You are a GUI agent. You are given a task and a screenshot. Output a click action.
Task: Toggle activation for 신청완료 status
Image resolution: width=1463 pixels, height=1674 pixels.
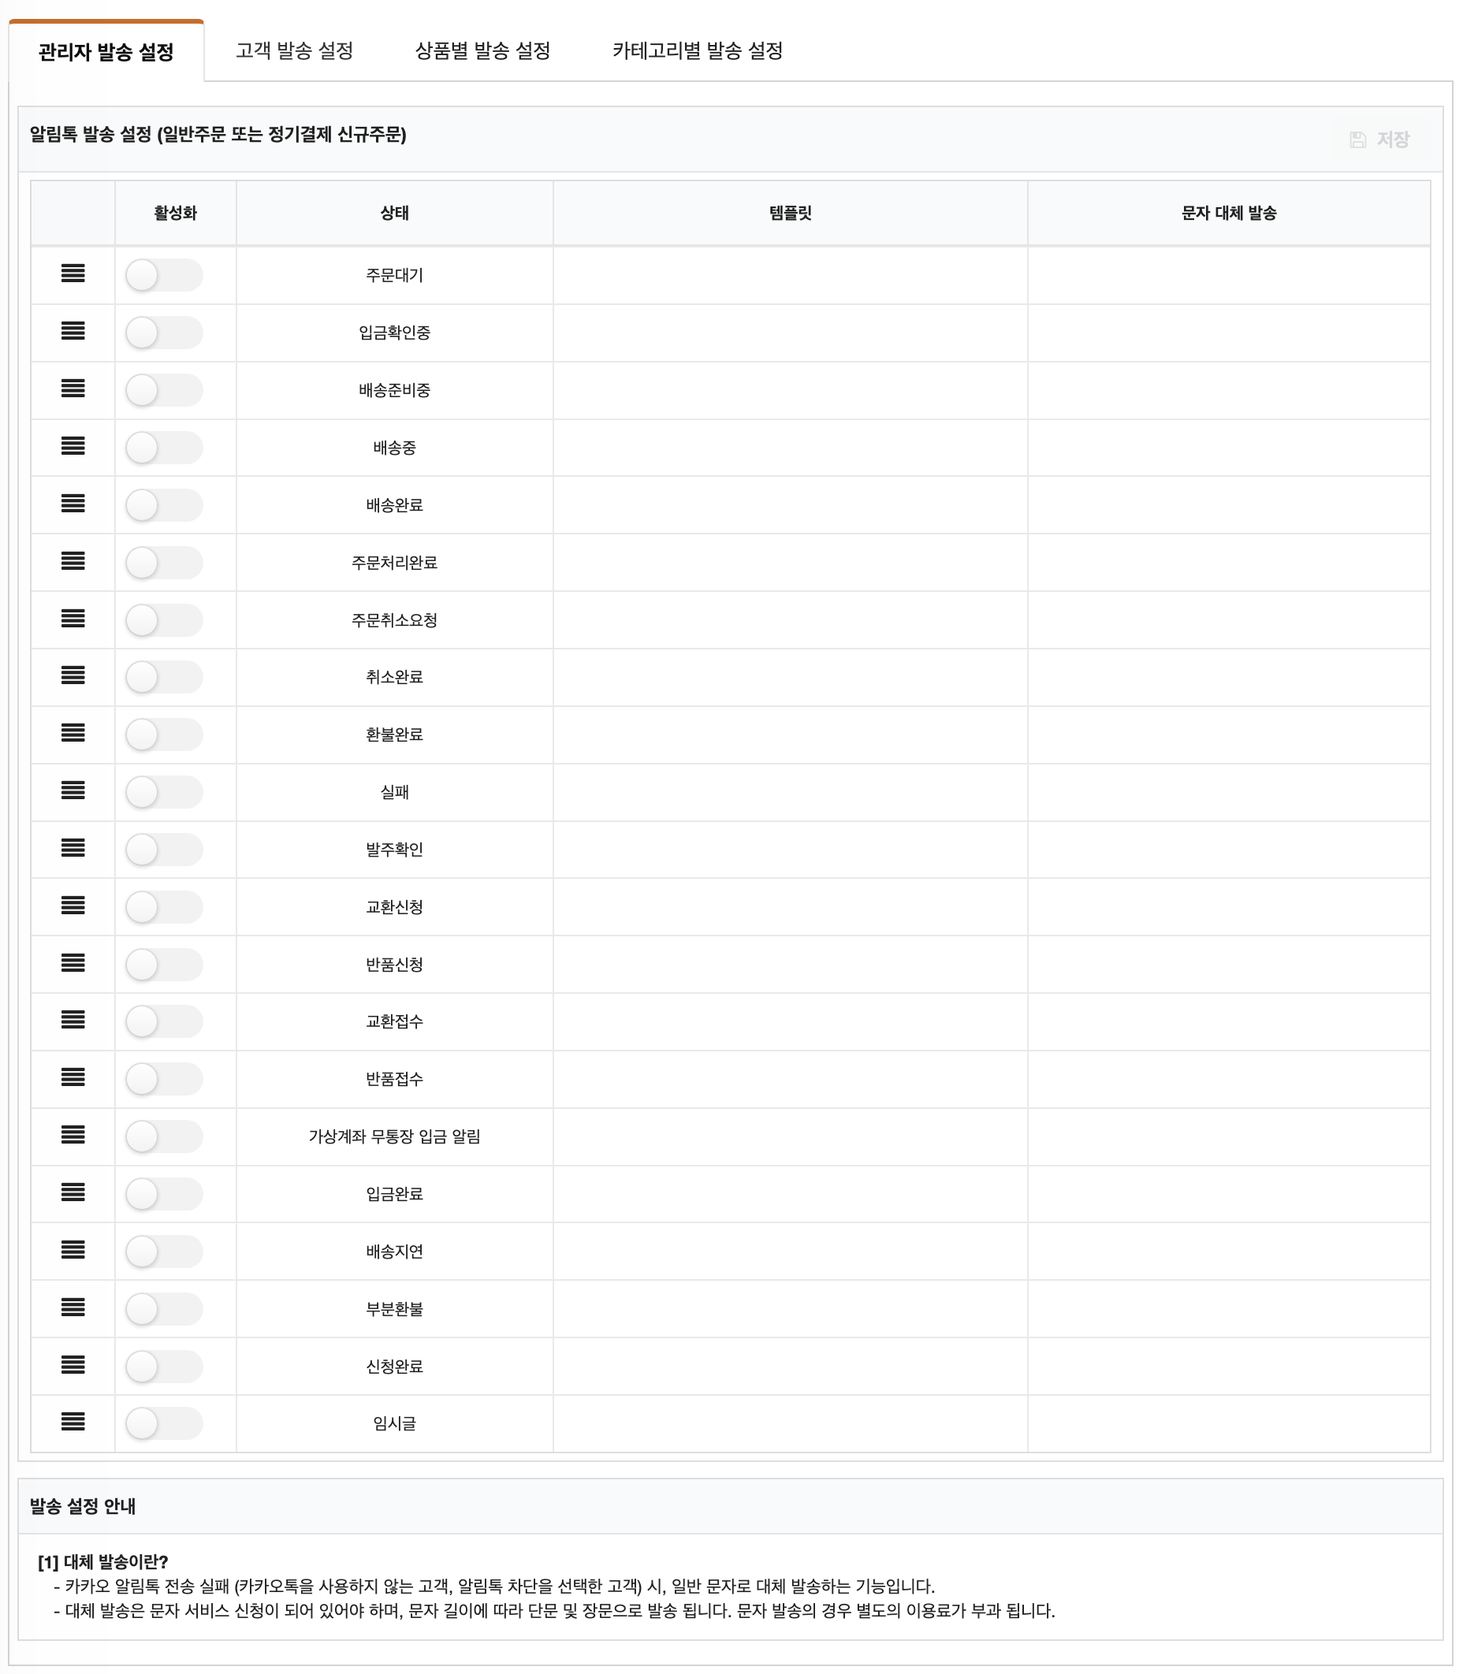(x=164, y=1367)
